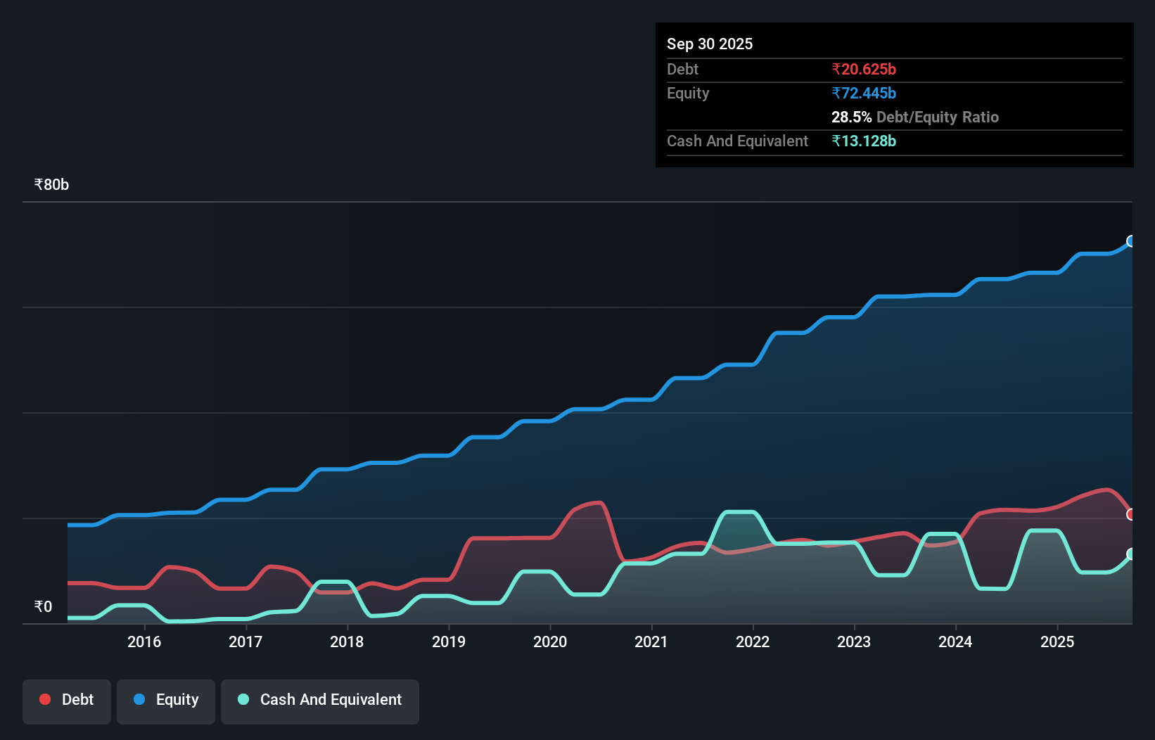The width and height of the screenshot is (1155, 740).
Task: Click the 2017 x-axis label
Action: (x=245, y=642)
